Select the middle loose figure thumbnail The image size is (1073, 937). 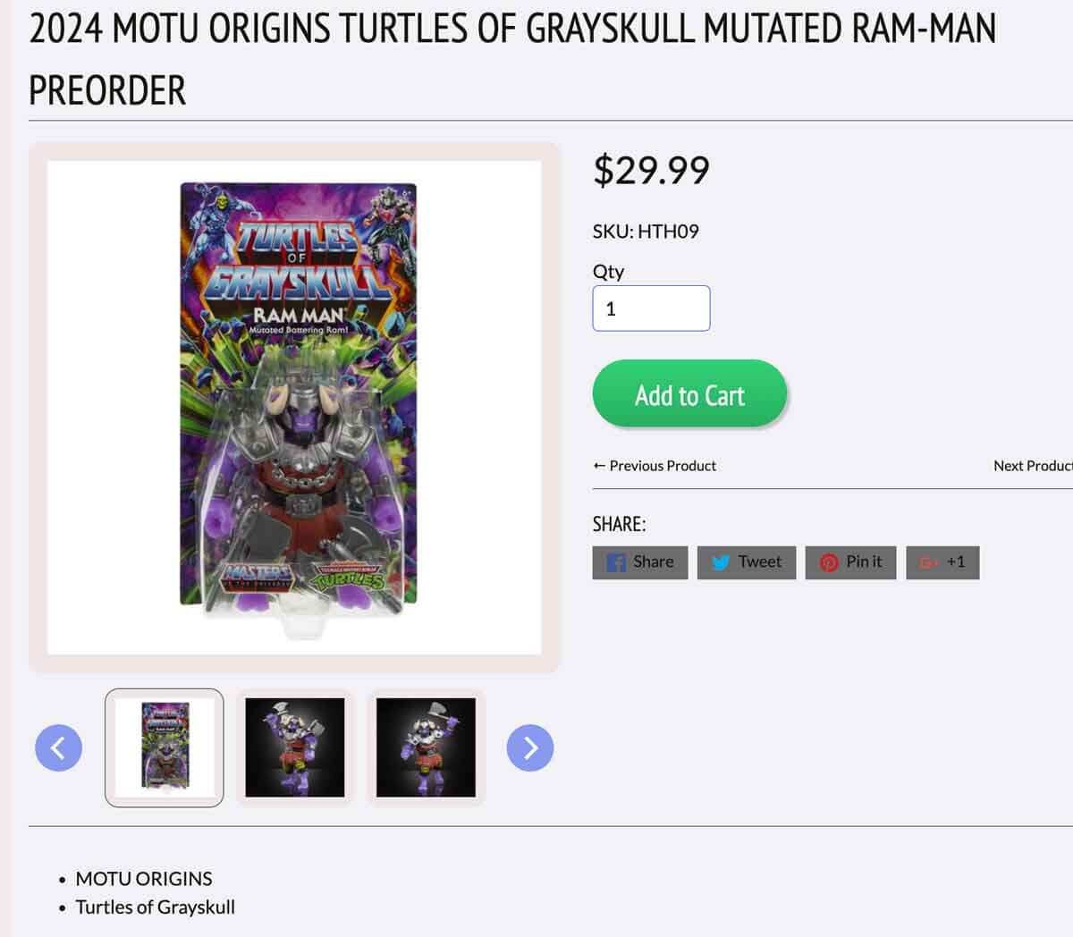[x=292, y=747]
